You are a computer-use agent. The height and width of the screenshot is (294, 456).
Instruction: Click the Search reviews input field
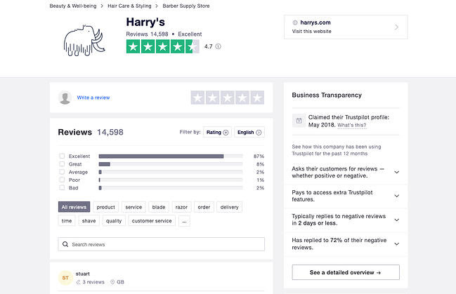(162, 244)
